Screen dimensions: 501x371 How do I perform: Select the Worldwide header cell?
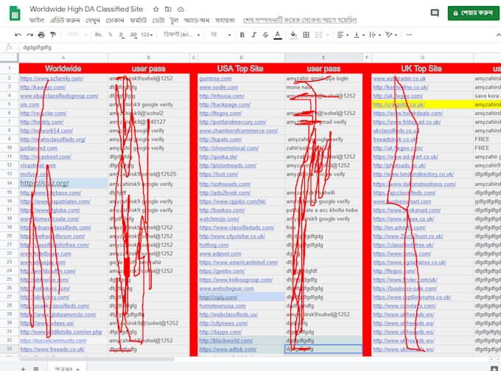63,69
